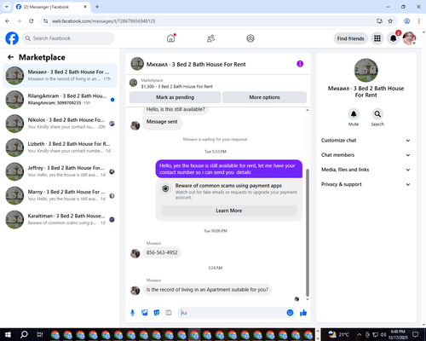Open conversation information purple icon
The width and height of the screenshot is (426, 341).
tap(300, 64)
